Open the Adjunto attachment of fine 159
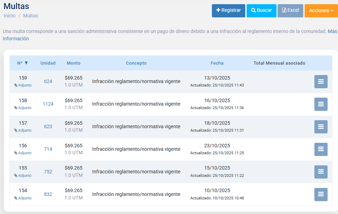This screenshot has width=338, height=214. (23, 85)
